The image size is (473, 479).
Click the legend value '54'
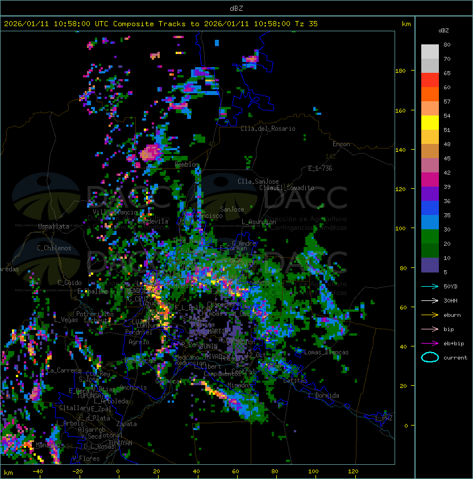(447, 116)
